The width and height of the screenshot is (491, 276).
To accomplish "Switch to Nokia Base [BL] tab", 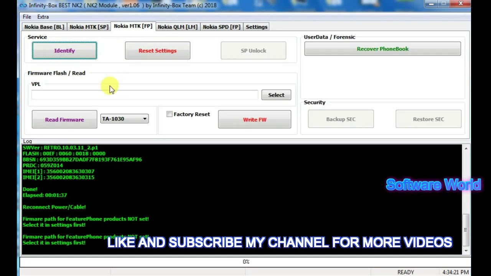I will pyautogui.click(x=44, y=27).
